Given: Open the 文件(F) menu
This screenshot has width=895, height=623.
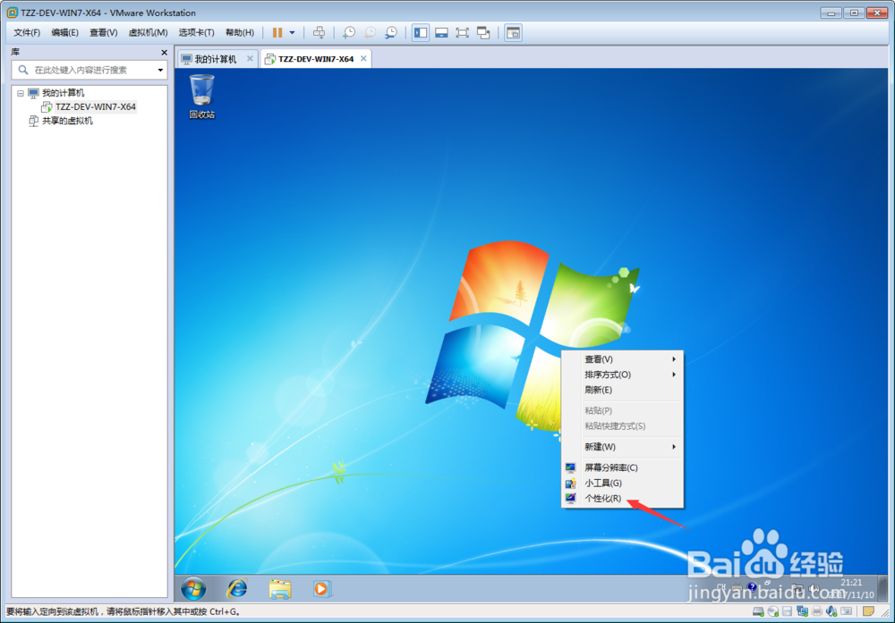Looking at the screenshot, I should (27, 32).
